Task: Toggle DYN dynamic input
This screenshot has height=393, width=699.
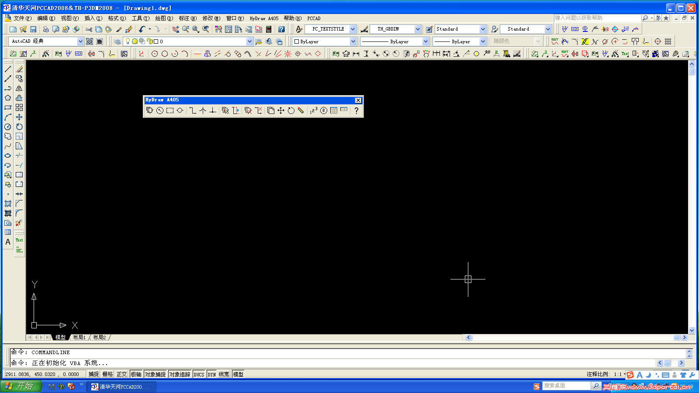Action: [212, 374]
